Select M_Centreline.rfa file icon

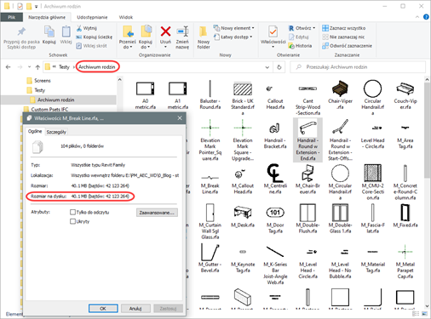(275, 173)
